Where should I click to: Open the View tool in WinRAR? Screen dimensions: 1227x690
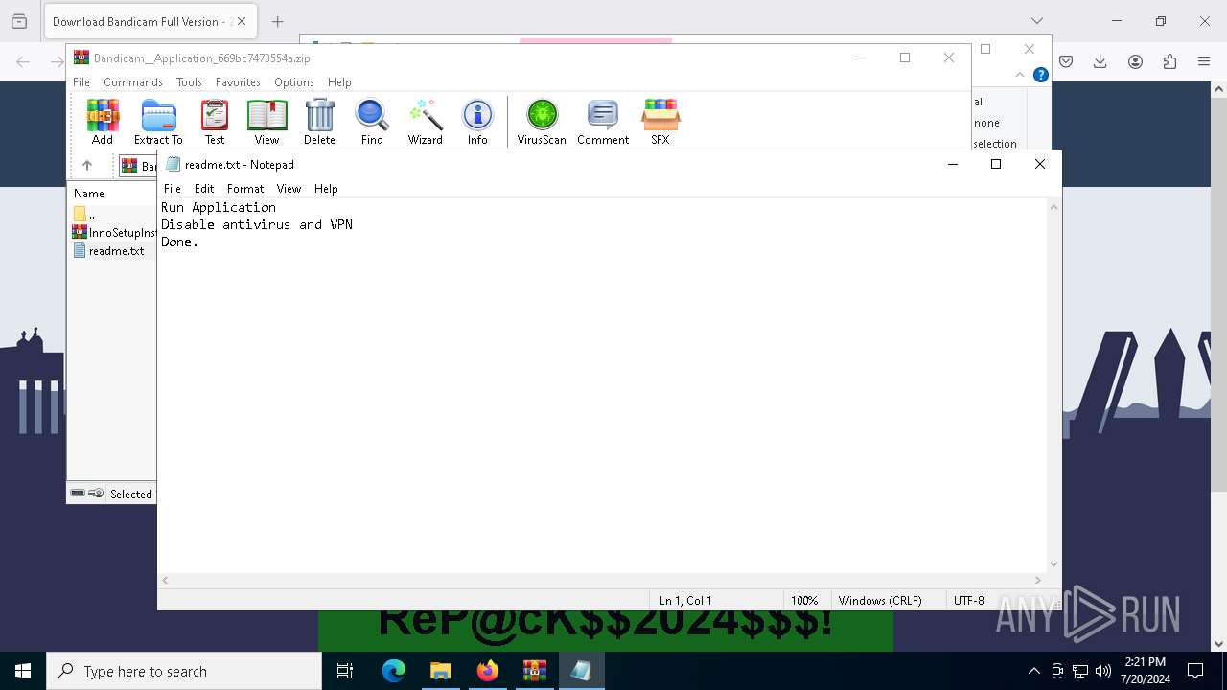pos(266,122)
